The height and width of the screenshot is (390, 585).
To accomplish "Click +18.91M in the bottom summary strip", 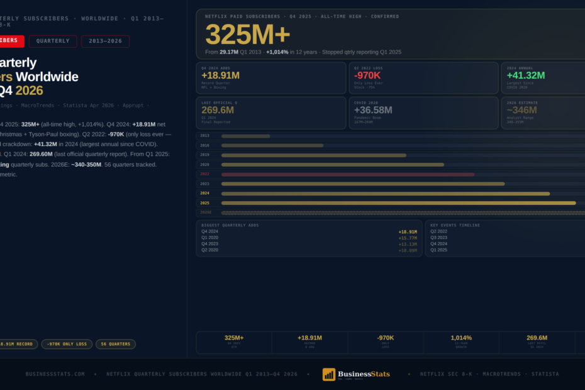I will click(309, 338).
